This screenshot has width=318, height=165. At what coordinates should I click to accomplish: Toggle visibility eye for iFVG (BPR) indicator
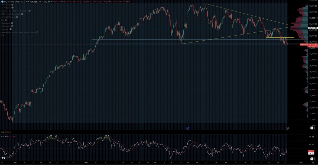pos(12,5)
